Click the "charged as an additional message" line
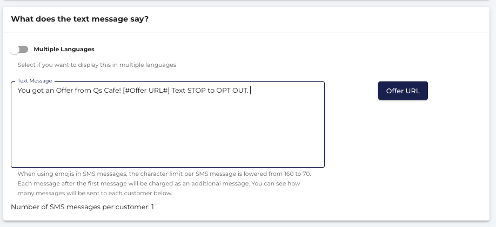 (159, 183)
